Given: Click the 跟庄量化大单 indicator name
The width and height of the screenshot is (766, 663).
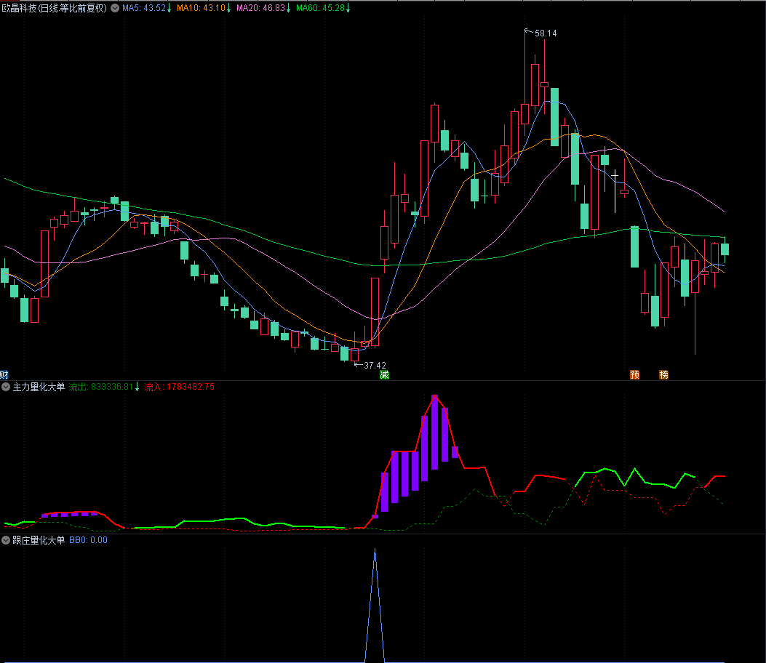Looking at the screenshot, I should coord(39,540).
